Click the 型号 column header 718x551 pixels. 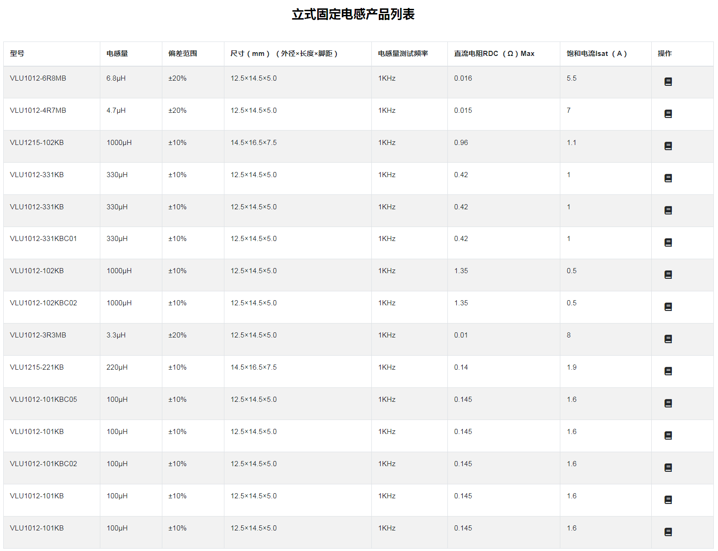[17, 54]
